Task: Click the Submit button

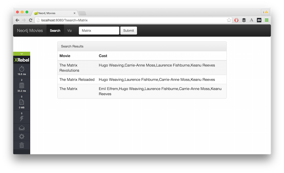Action: pos(129,31)
